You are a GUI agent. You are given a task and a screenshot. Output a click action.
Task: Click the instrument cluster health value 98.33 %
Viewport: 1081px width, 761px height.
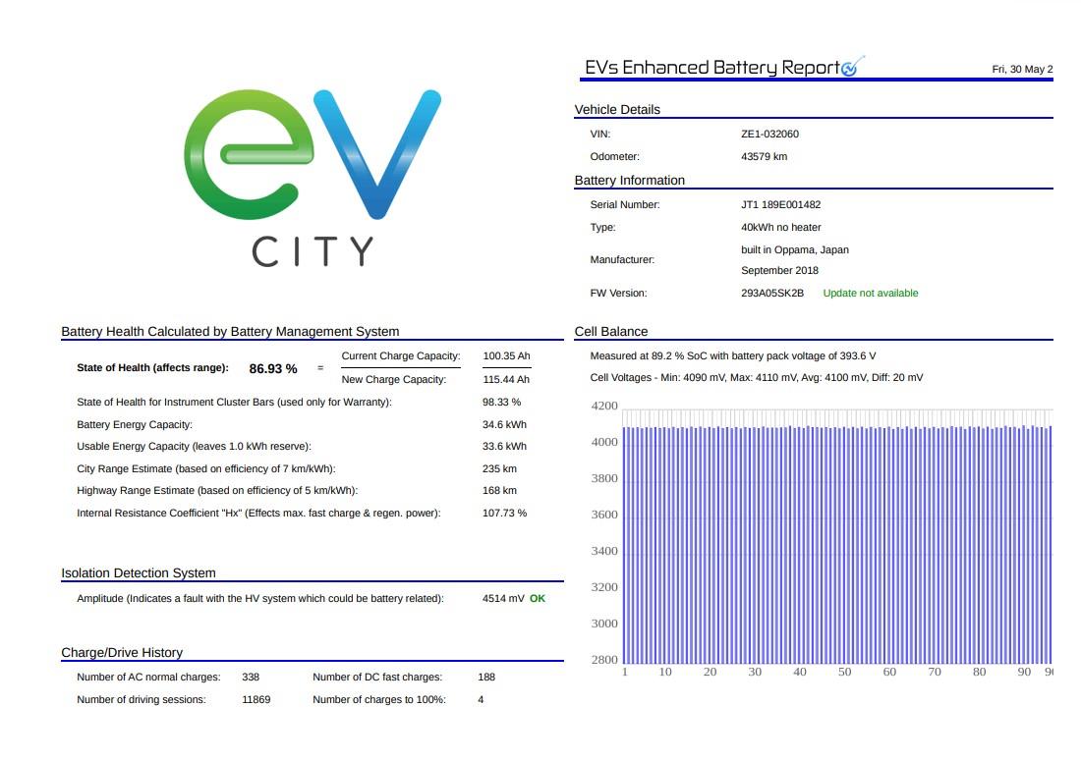[502, 403]
